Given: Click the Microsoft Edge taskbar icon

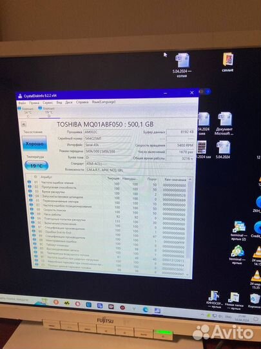Looking at the screenshot, I should pos(146,310).
